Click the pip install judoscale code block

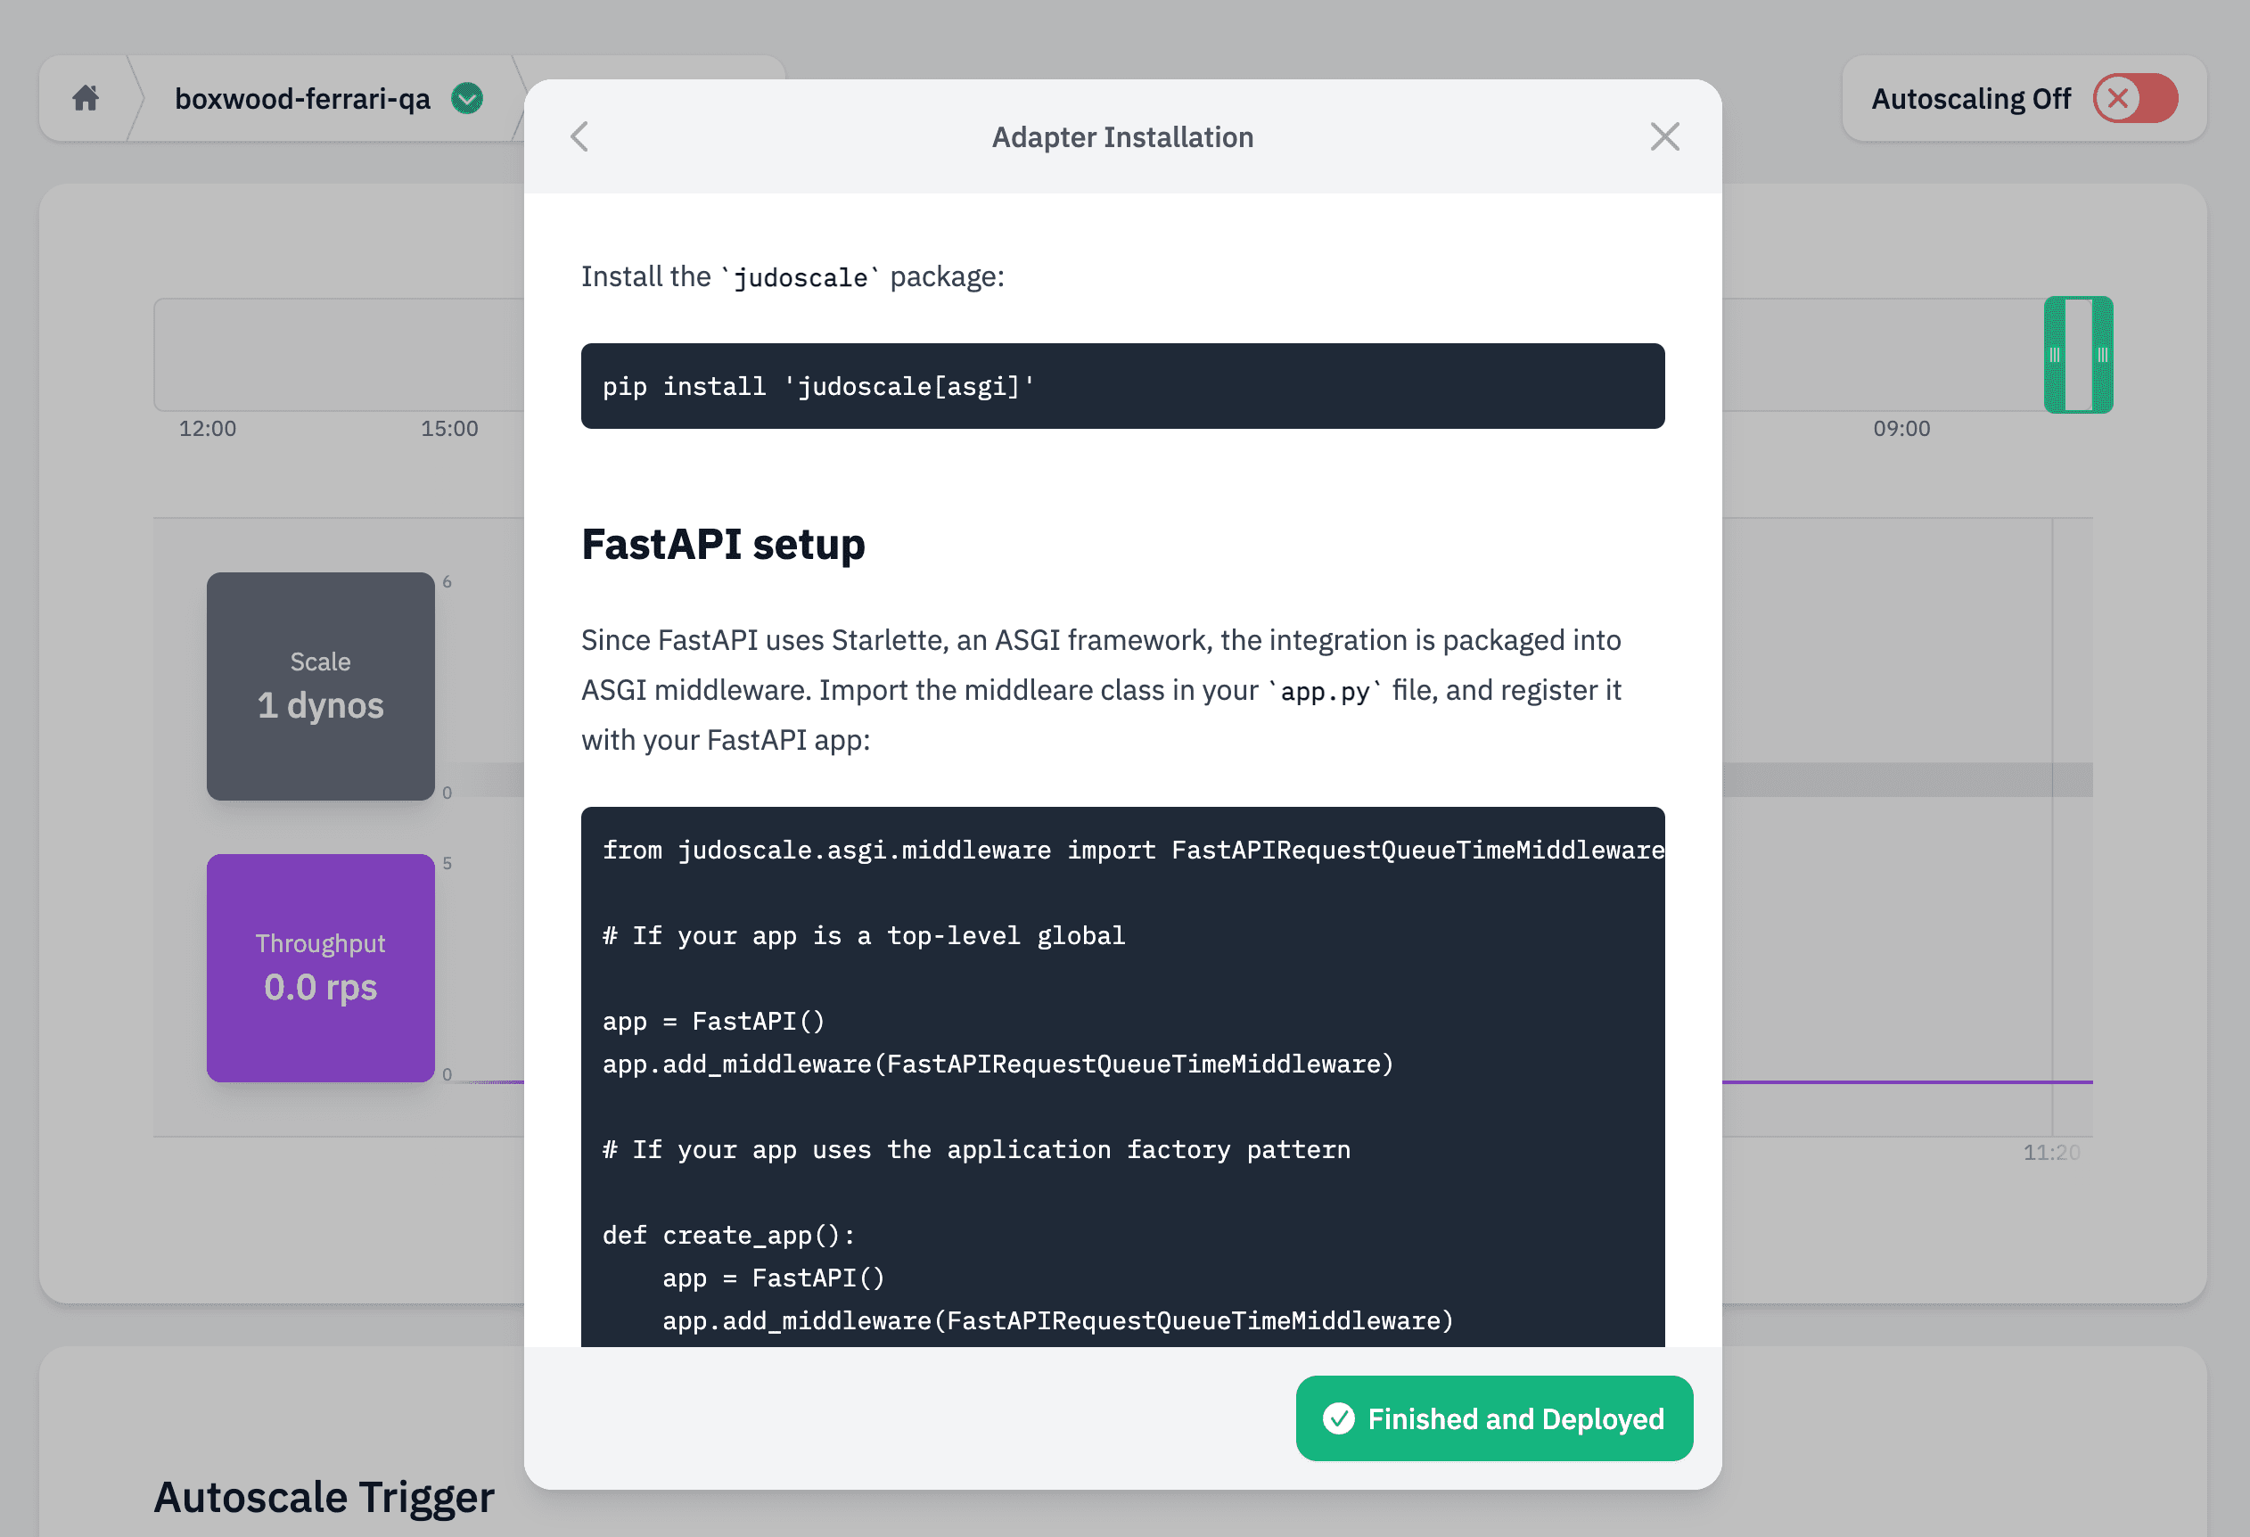[x=1121, y=385]
